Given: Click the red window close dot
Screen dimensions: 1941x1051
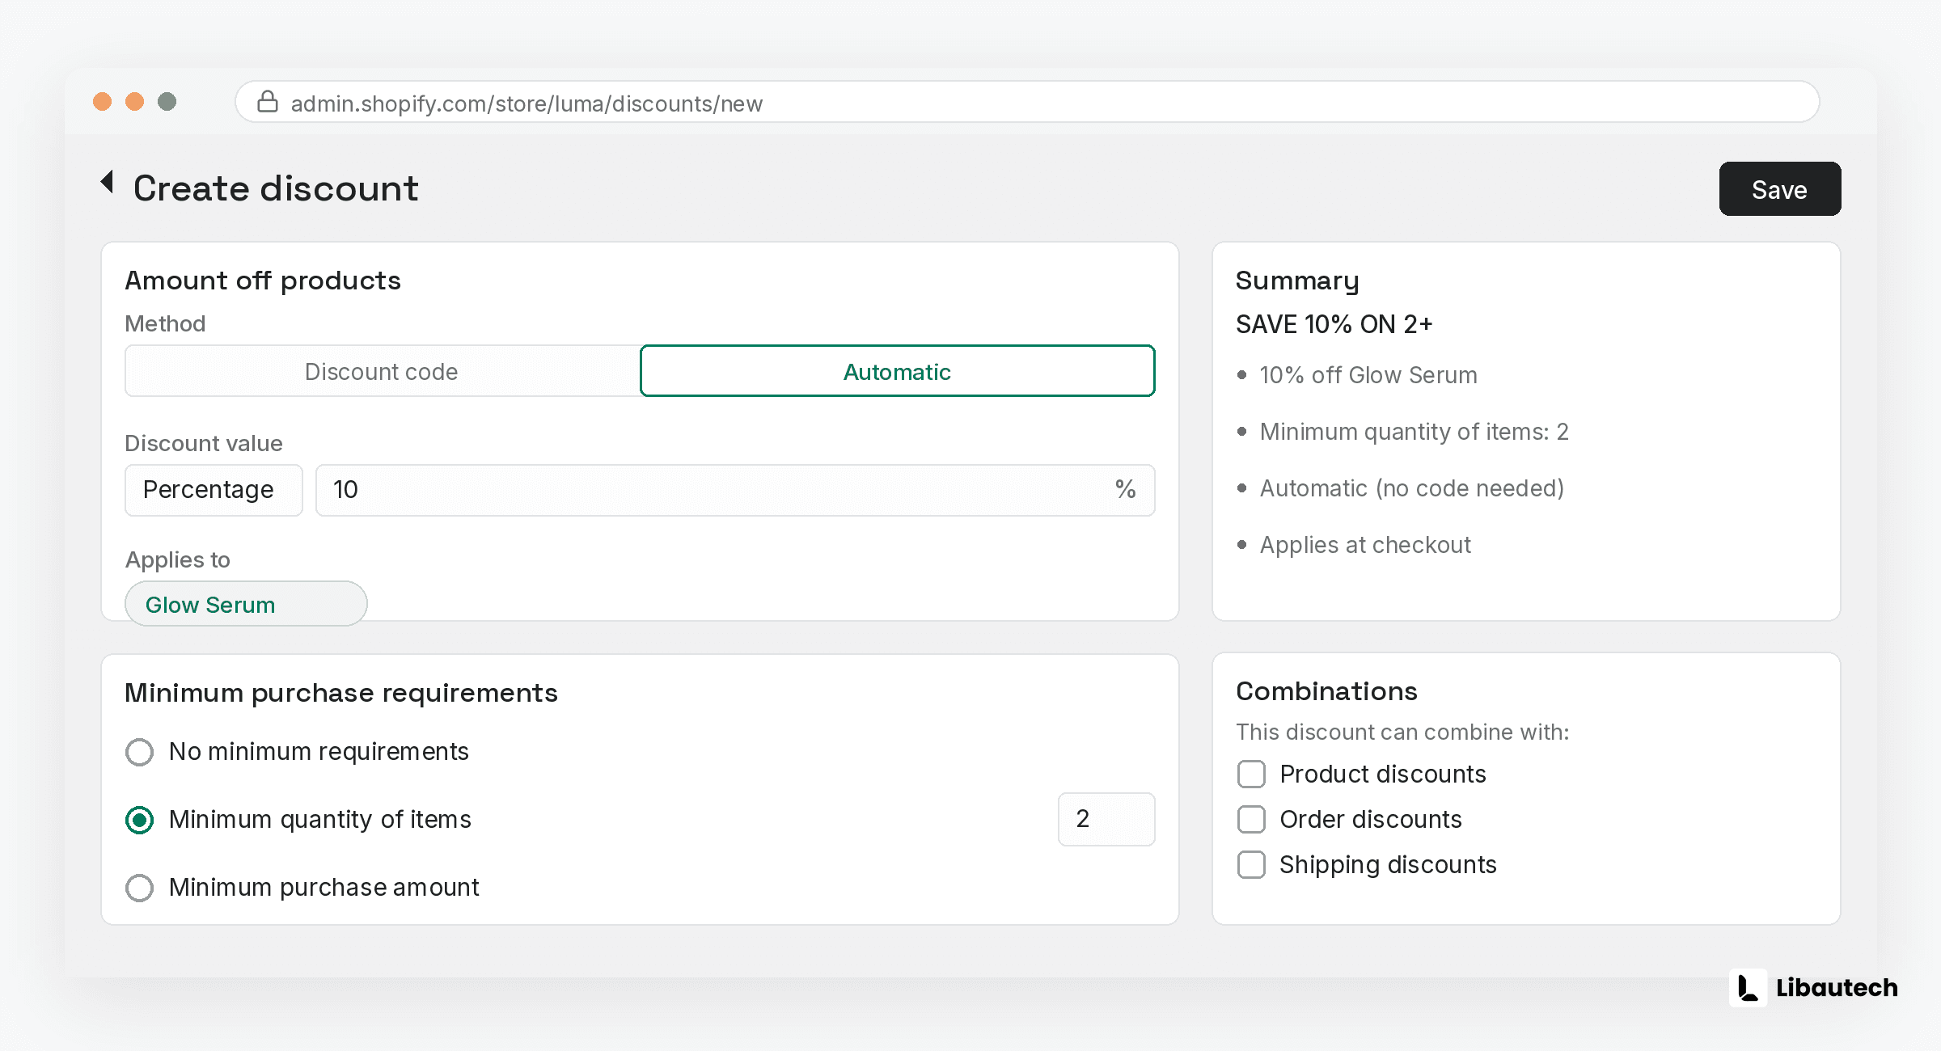Looking at the screenshot, I should click(x=102, y=101).
